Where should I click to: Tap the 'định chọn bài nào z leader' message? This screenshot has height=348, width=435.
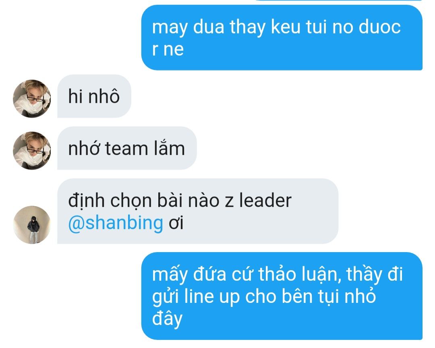pos(197,211)
